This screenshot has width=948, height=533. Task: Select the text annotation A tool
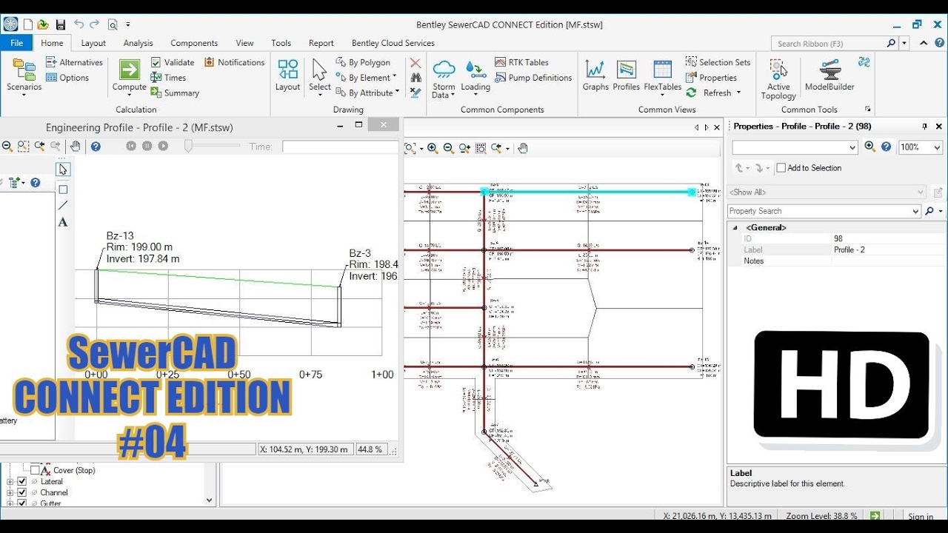pos(63,222)
